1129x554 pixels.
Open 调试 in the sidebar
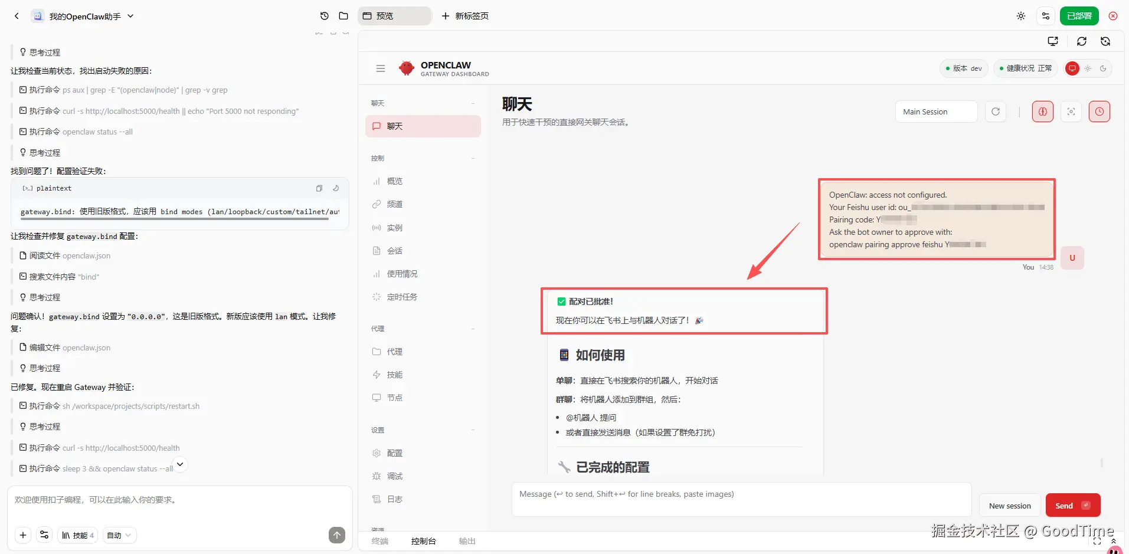[423, 476]
